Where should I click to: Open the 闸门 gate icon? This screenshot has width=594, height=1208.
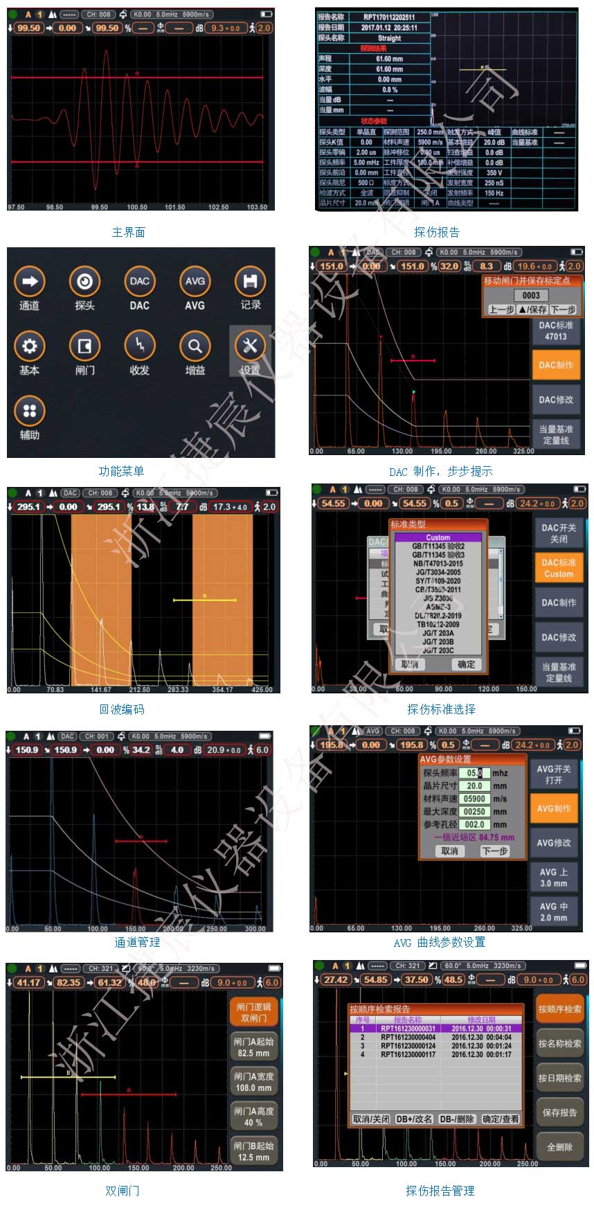[84, 346]
